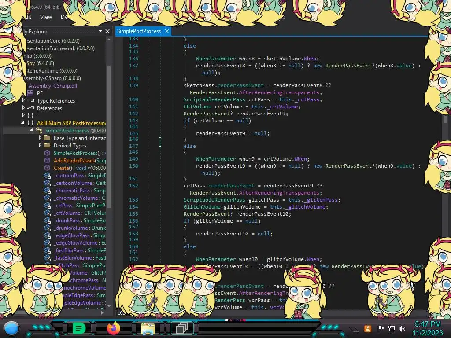Collapse the AkilliMum.SRP.PostProcessing namespace

coord(23,122)
